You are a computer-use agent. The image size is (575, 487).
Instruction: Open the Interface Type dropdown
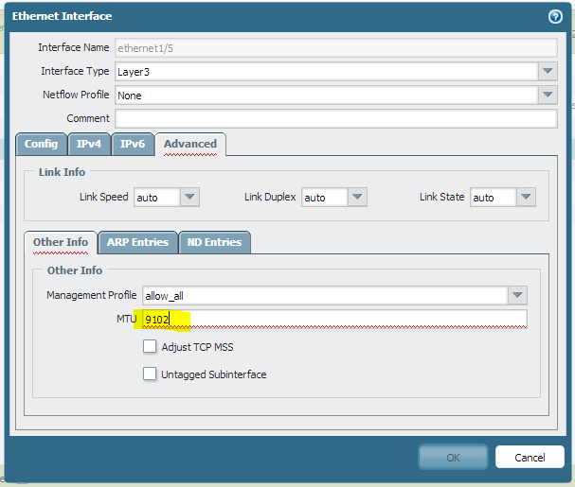[548, 72]
